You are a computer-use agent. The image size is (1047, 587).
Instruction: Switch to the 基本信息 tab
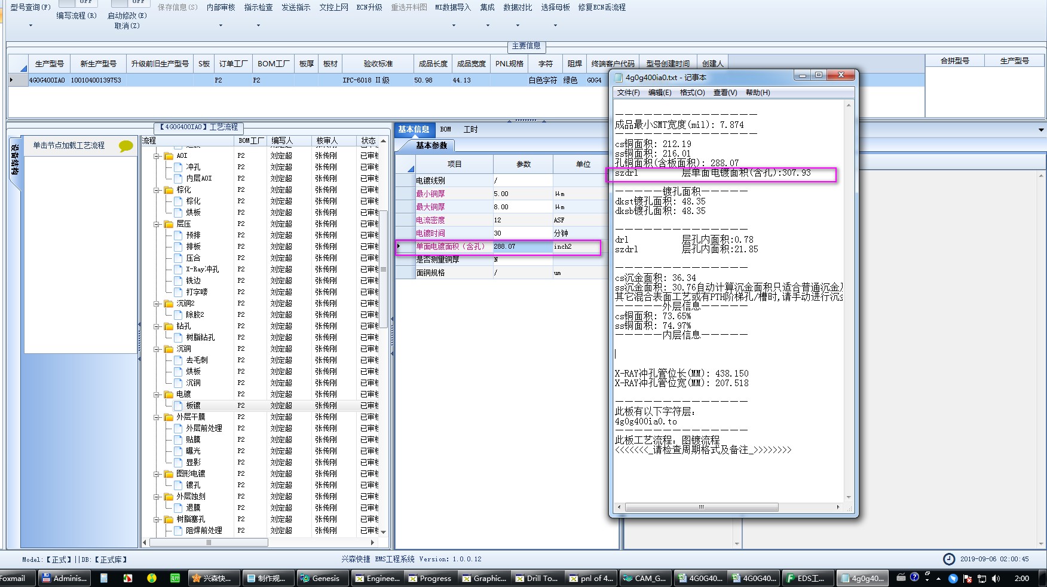[414, 129]
